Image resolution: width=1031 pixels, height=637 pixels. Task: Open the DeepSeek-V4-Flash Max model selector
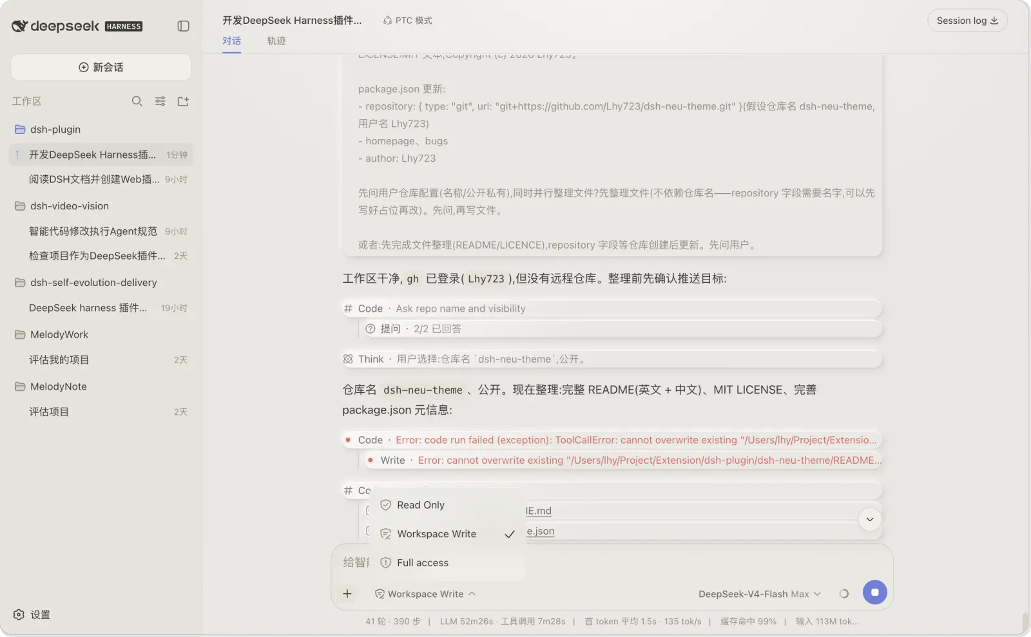[760, 594]
